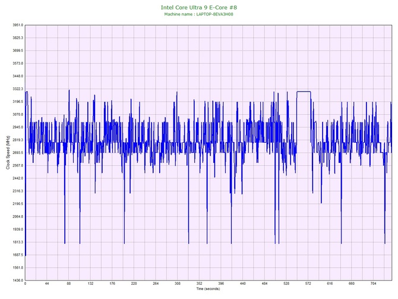398x299 pixels.
Task: Click the 3699.5 y-axis value
Action: point(18,51)
